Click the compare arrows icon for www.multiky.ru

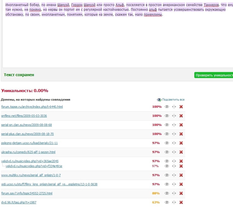click(174, 175)
